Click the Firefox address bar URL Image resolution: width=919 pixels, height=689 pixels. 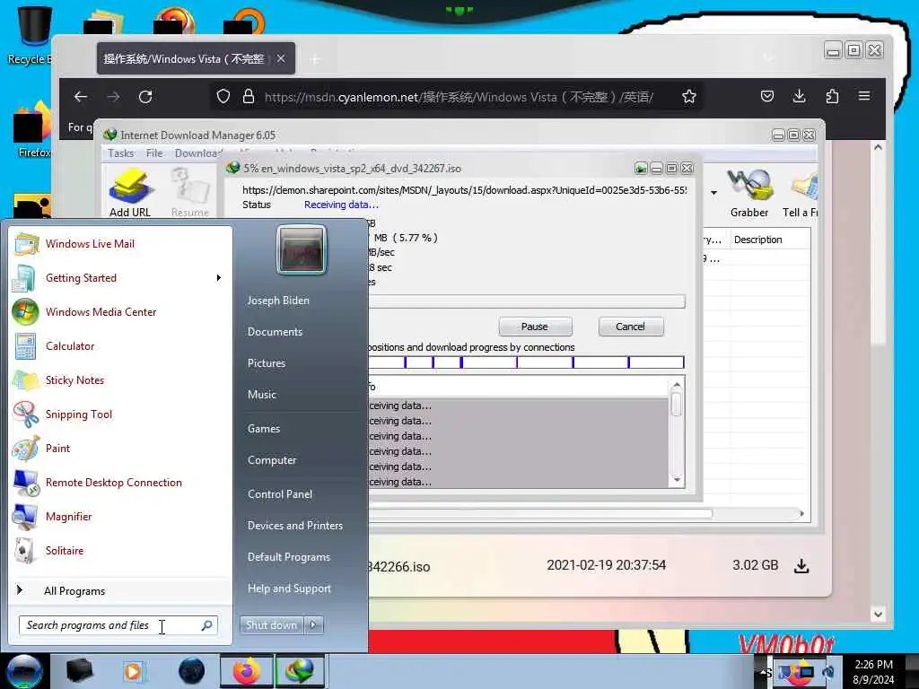(x=459, y=97)
